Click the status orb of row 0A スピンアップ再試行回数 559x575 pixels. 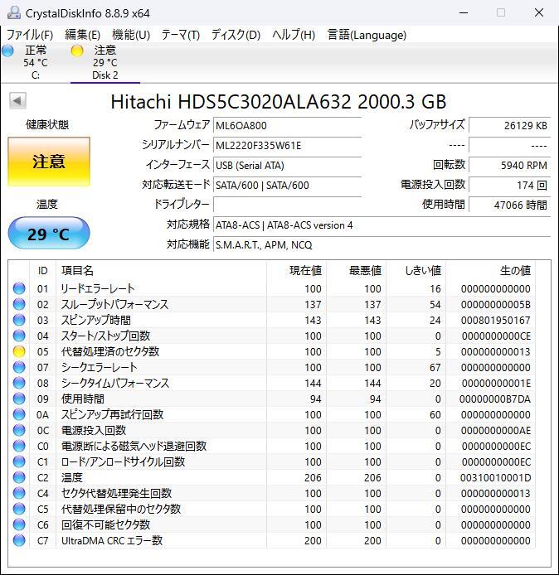pos(19,414)
